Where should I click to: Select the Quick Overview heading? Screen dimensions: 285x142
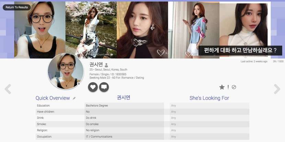click(53, 98)
